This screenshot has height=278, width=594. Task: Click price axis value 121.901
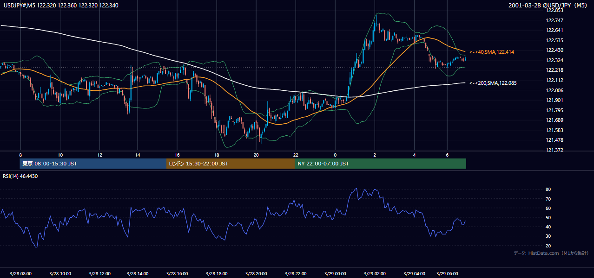(x=554, y=100)
